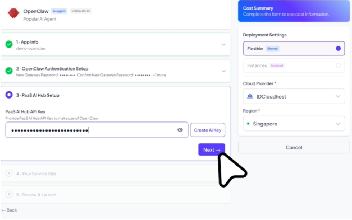Screen dimensions: 352x220
Task: Click the step 4 number circle
Action: coord(9,173)
